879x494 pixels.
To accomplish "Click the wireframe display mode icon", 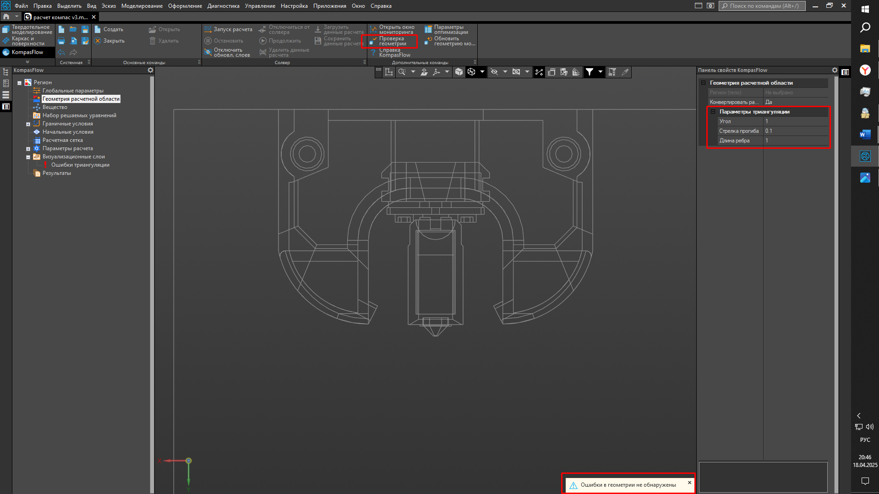I will point(471,72).
